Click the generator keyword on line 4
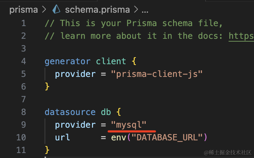Screen dimensions: 254x158 tap(68, 62)
